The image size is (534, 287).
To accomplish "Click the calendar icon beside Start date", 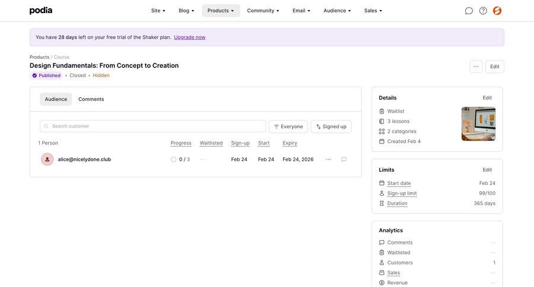I will [382, 183].
